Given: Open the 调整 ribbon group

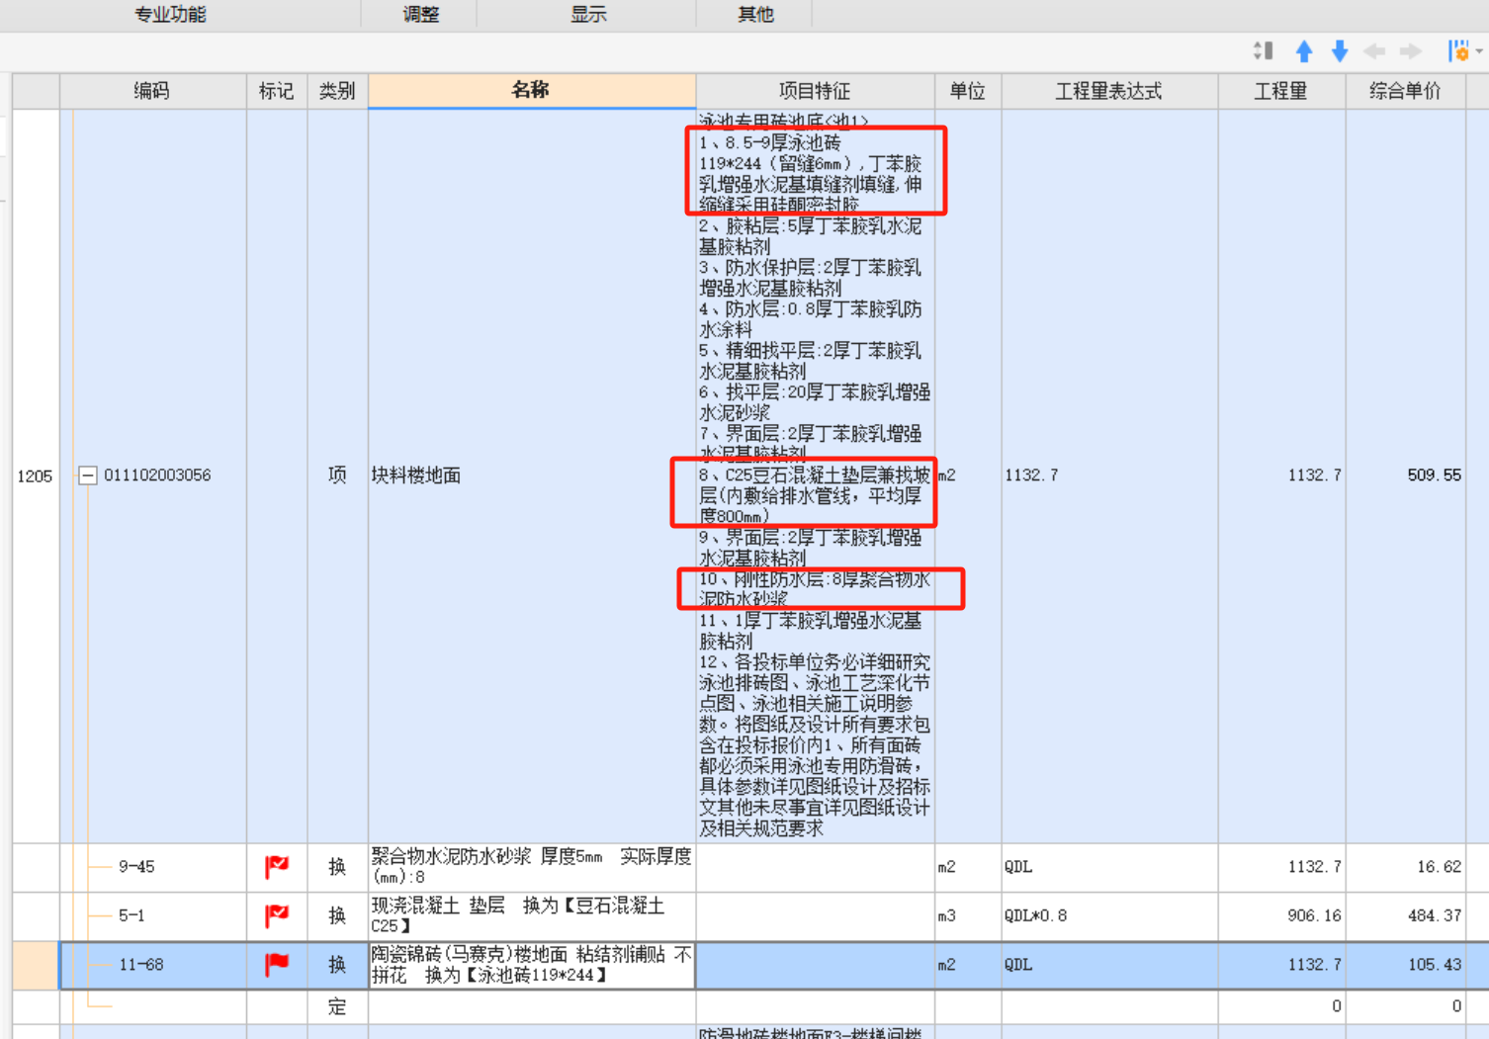Looking at the screenshot, I should tap(421, 14).
